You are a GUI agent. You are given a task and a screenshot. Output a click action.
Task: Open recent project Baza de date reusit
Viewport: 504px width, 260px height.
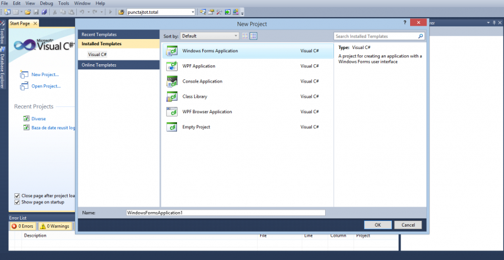[x=53, y=128]
